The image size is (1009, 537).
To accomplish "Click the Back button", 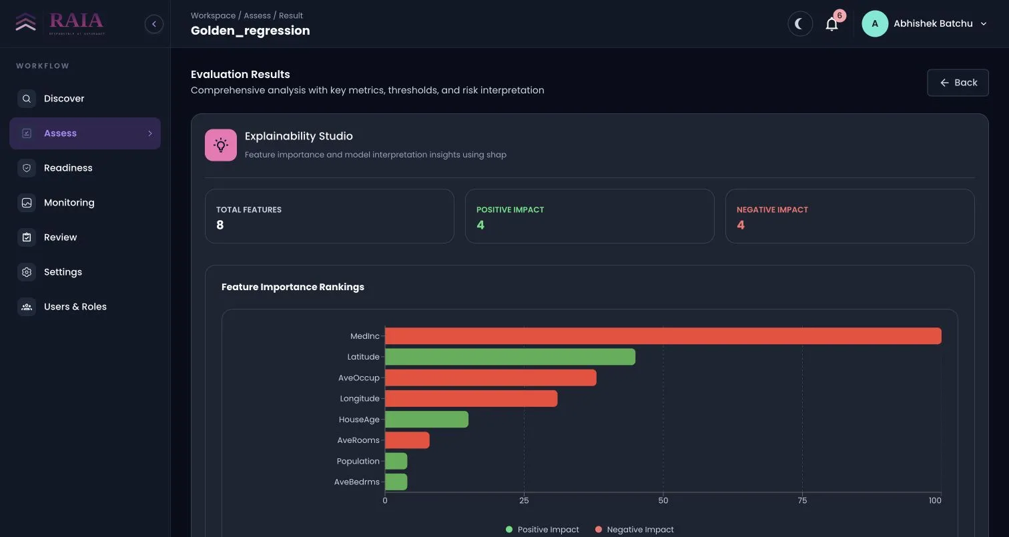I will coord(958,83).
